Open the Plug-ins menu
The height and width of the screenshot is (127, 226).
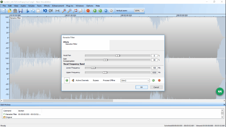pos(70,6)
